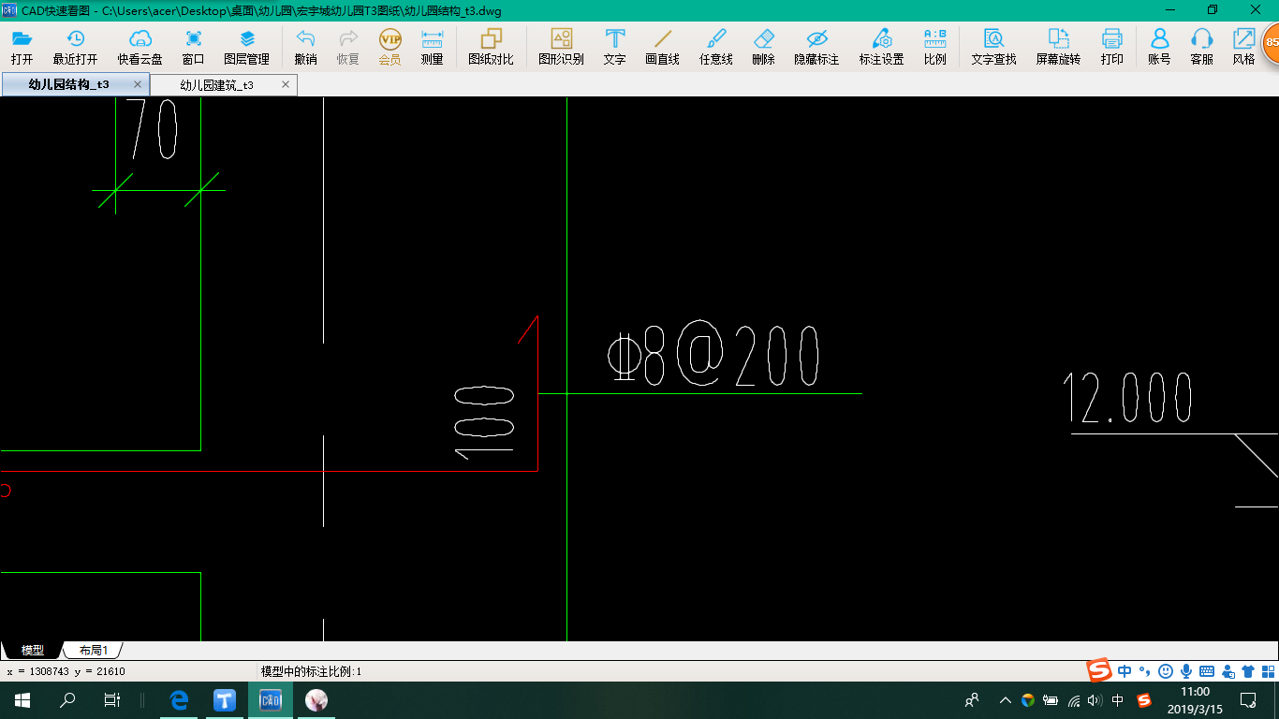Click the x y coordinate readout
The image size is (1279, 719).
(x=66, y=671)
